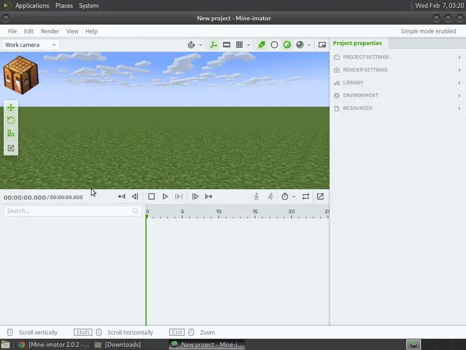Expand the Environment section
The width and height of the screenshot is (466, 350).
398,96
